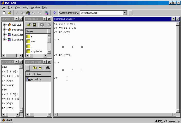Image resolution: width=181 pixels, height=123 pixels.
Task: Click Launch Pad scroll right arrow
Action: pos(21,56)
